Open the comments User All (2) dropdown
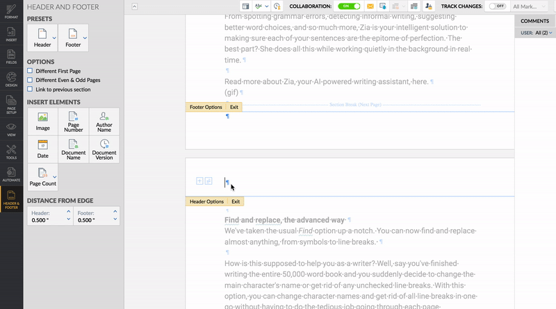This screenshot has height=309, width=556. pos(543,33)
